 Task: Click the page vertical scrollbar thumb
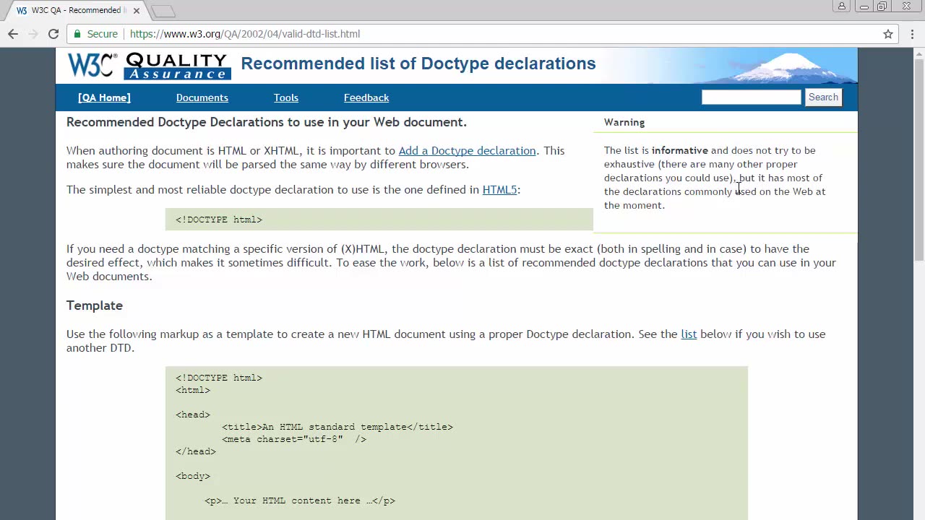pyautogui.click(x=919, y=159)
